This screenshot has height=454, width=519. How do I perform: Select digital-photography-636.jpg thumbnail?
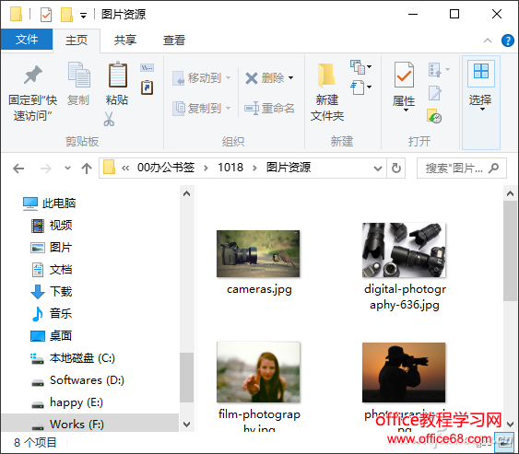point(404,250)
